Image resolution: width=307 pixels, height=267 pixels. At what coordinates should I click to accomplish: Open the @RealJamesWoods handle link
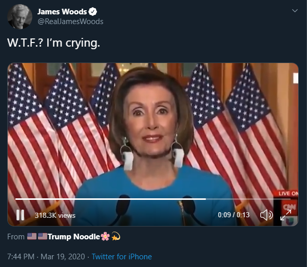coord(70,22)
